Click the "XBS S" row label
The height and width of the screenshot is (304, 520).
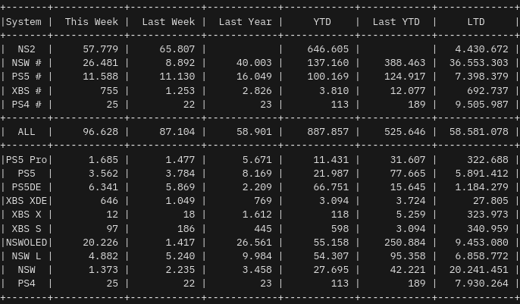tap(27, 229)
